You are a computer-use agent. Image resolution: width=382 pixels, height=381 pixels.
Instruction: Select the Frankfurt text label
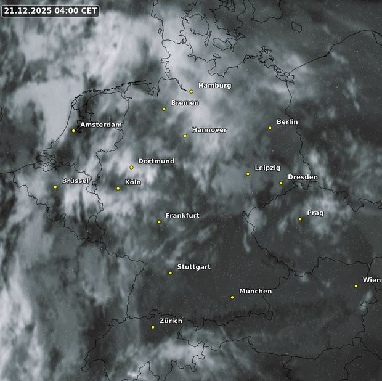(x=182, y=216)
